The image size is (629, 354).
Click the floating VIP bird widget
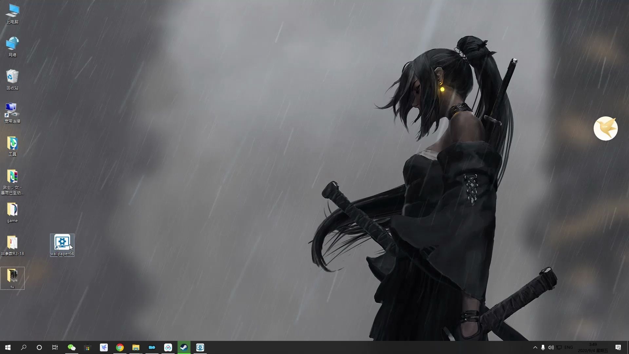(x=605, y=128)
